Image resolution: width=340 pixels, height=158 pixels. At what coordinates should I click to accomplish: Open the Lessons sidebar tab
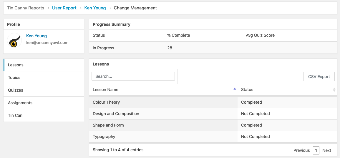pos(44,65)
